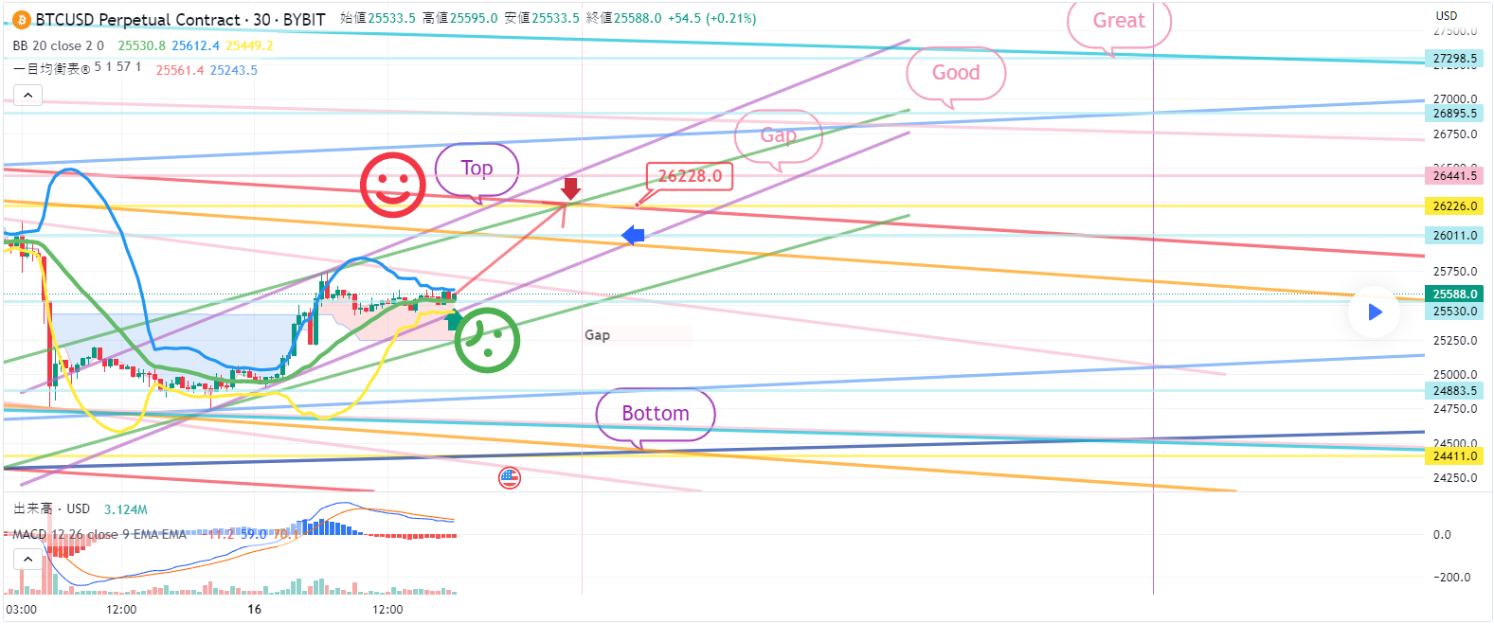Collapse the chevron in the MACD pane
The width and height of the screenshot is (1494, 624).
tap(27, 559)
